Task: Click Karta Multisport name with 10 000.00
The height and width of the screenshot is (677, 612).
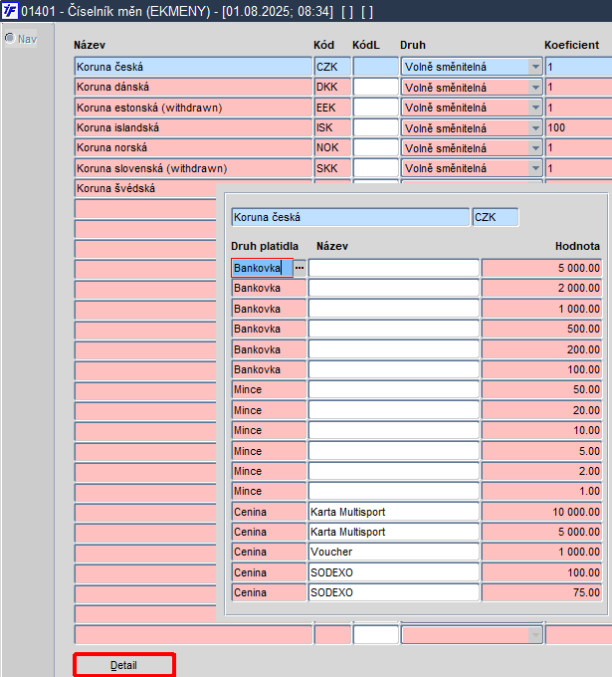Action: [394, 512]
